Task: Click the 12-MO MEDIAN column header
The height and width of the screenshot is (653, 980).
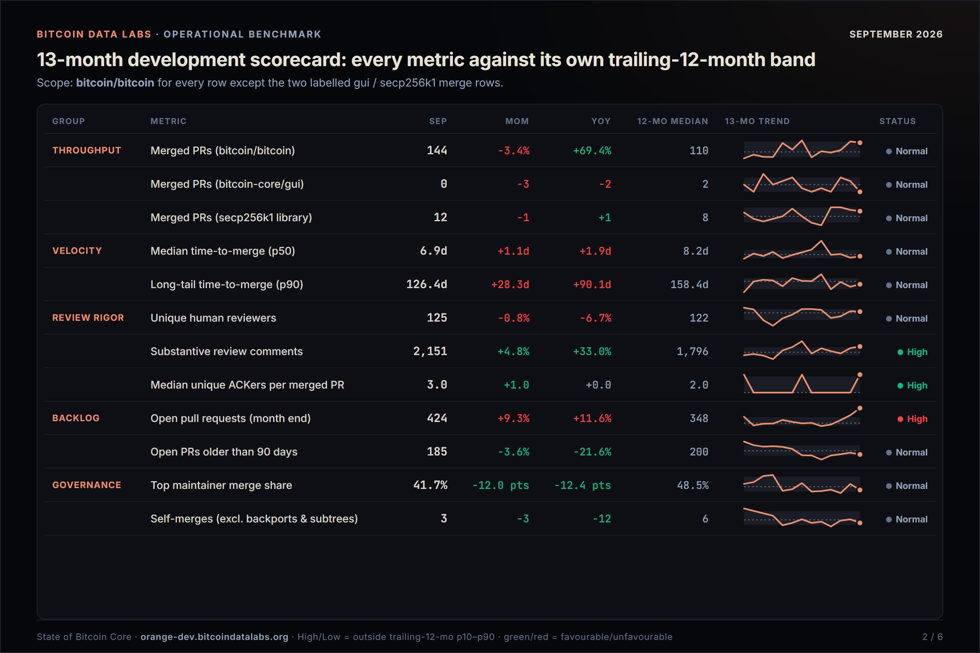Action: [x=673, y=121]
